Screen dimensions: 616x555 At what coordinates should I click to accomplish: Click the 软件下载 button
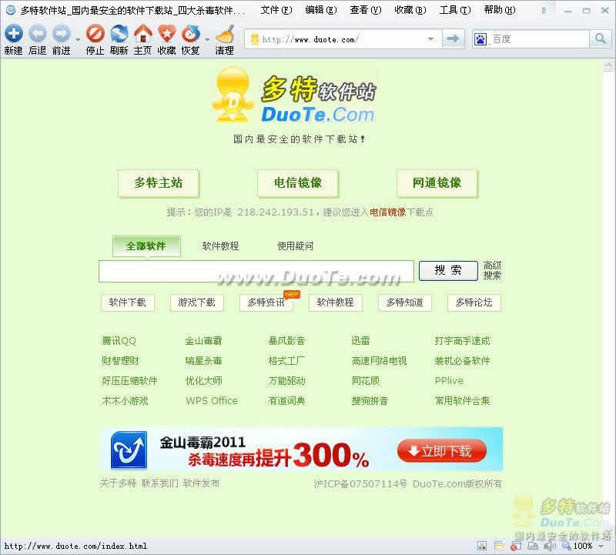pos(127,303)
